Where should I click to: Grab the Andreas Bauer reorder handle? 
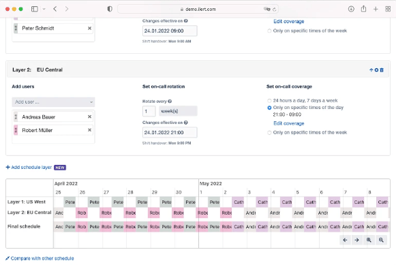point(16,117)
